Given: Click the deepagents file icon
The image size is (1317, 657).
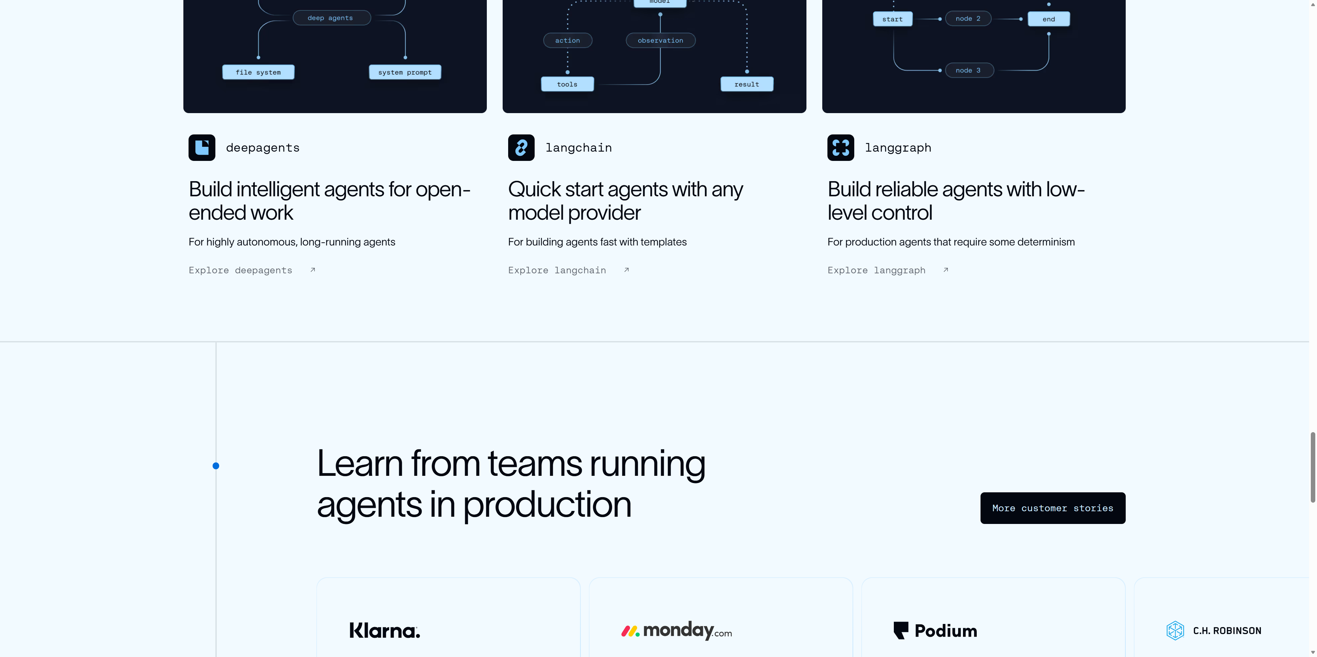Looking at the screenshot, I should (202, 147).
